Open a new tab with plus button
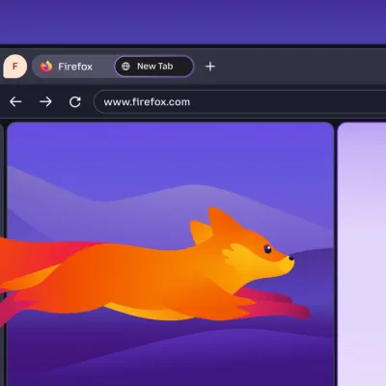Image resolution: width=386 pixels, height=386 pixels. click(210, 67)
